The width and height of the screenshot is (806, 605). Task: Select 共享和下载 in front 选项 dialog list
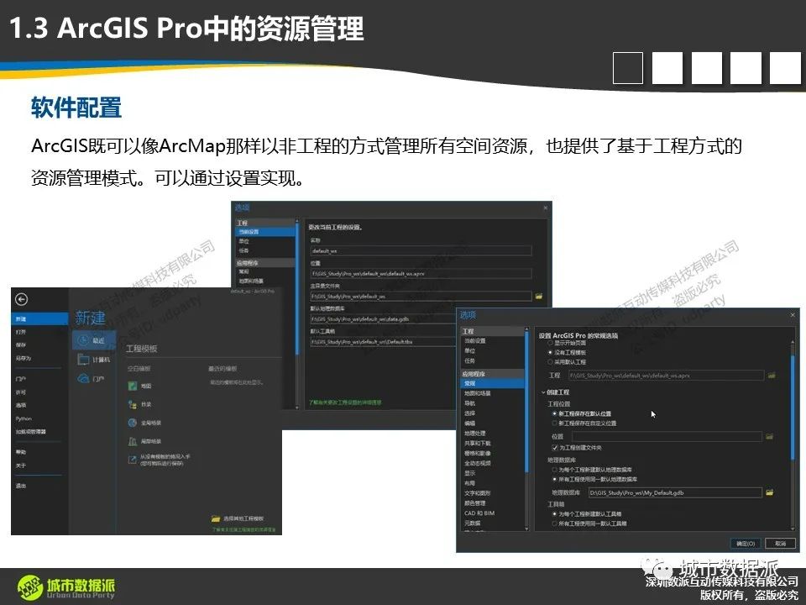point(478,444)
